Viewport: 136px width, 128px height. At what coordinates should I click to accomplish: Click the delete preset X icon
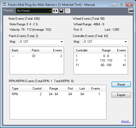click(67, 11)
